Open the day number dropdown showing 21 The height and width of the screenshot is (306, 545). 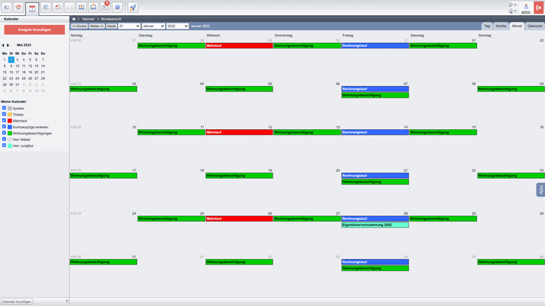tap(129, 26)
